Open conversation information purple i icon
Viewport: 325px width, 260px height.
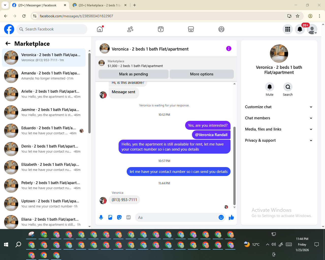coord(229,48)
